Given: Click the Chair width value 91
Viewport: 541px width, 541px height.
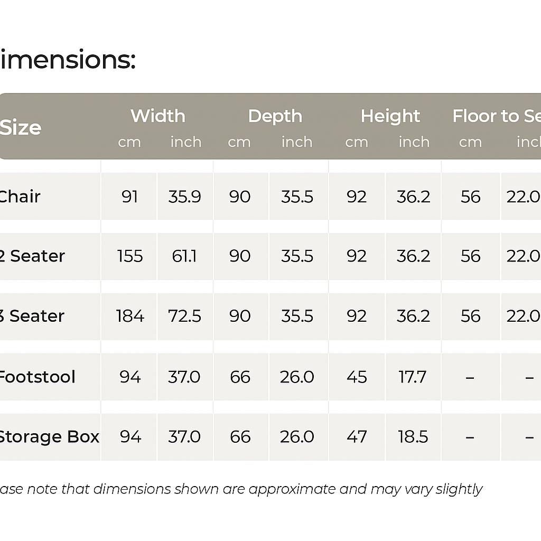Looking at the screenshot, I should click(x=129, y=197).
